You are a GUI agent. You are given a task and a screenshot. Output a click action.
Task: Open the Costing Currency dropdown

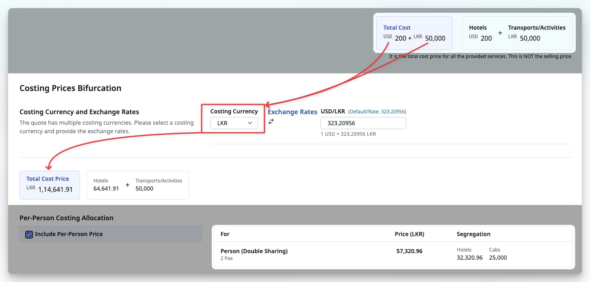[234, 123]
